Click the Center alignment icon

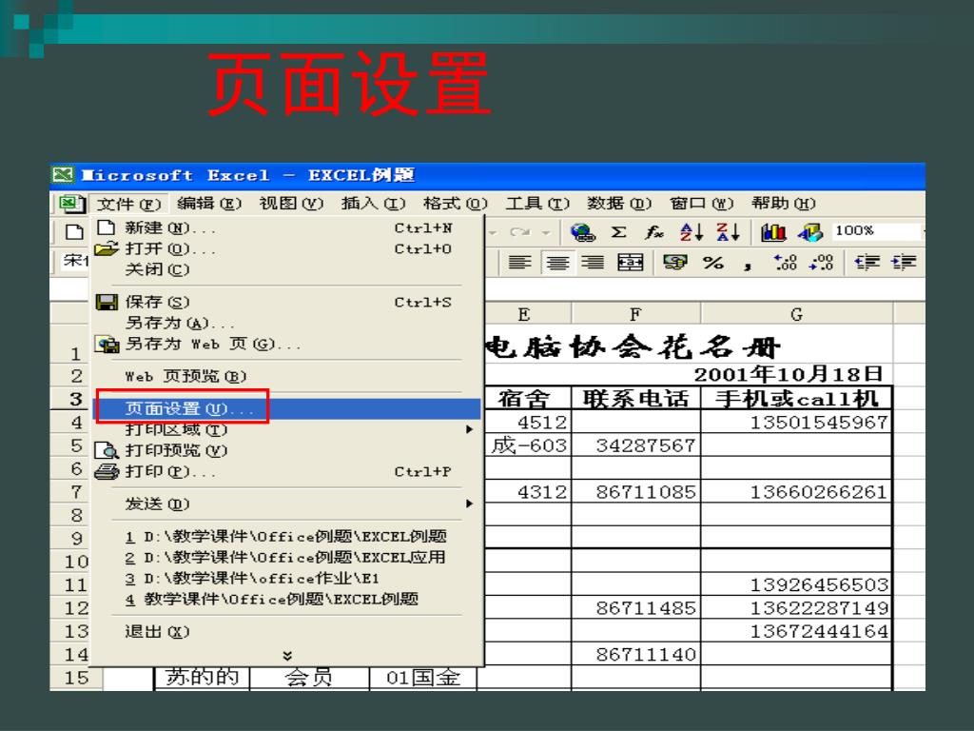pos(557,263)
